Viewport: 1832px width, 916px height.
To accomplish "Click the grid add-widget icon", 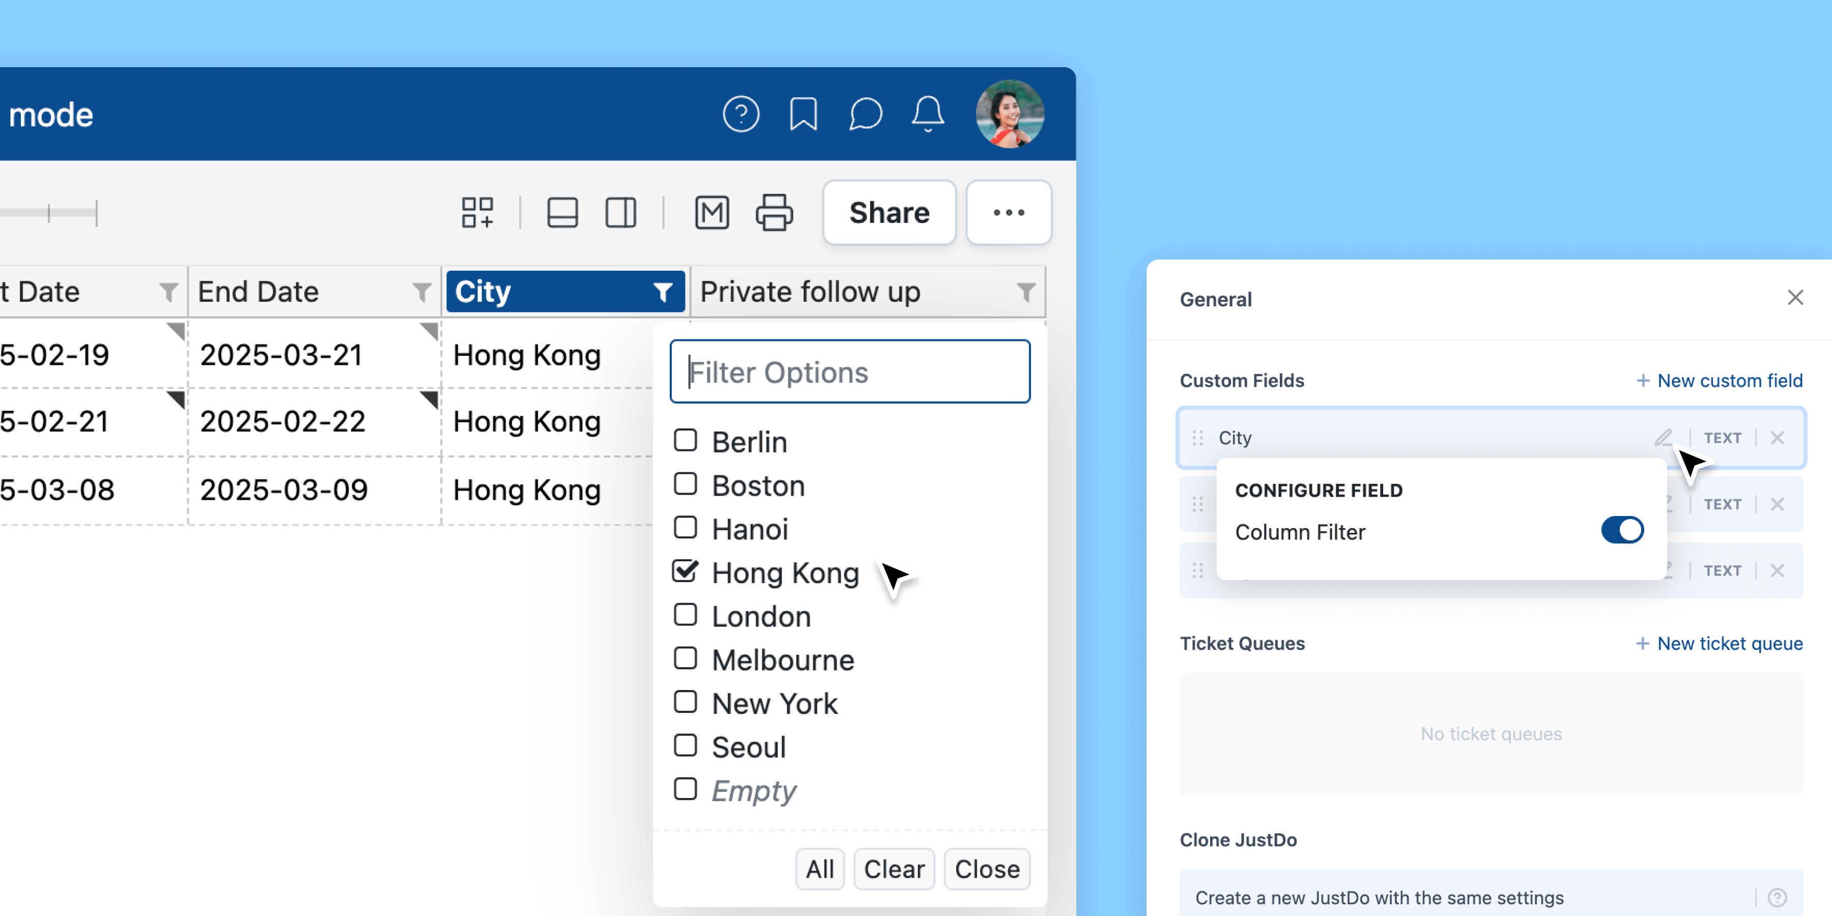I will (477, 213).
